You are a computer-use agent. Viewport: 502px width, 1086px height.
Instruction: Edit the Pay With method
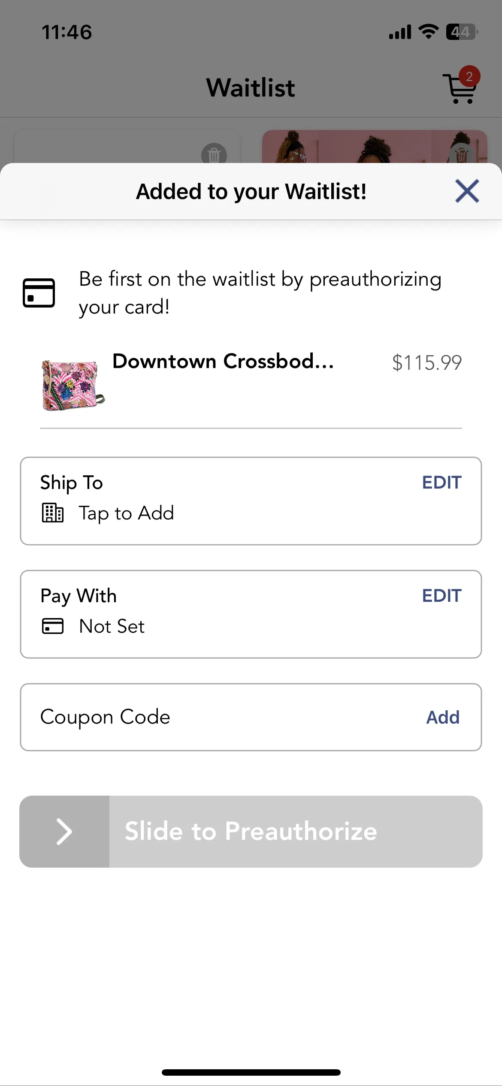tap(442, 596)
